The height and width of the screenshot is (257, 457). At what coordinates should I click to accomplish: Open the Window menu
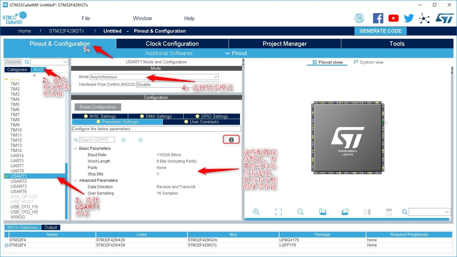click(142, 18)
